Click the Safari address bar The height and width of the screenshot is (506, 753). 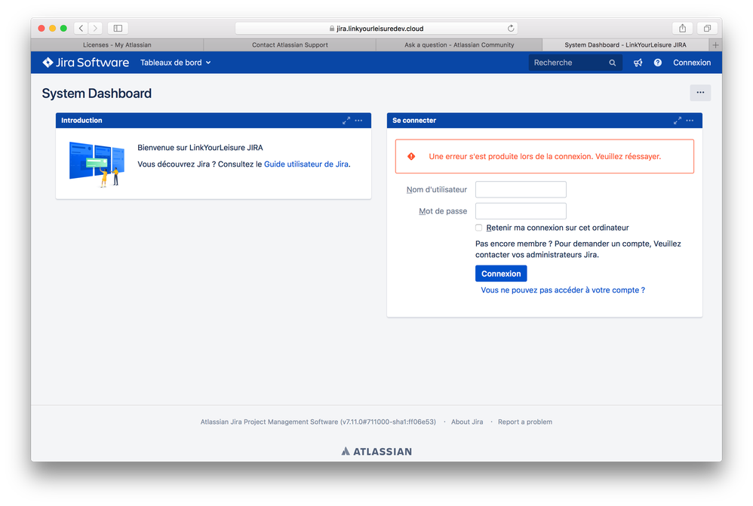(376, 29)
